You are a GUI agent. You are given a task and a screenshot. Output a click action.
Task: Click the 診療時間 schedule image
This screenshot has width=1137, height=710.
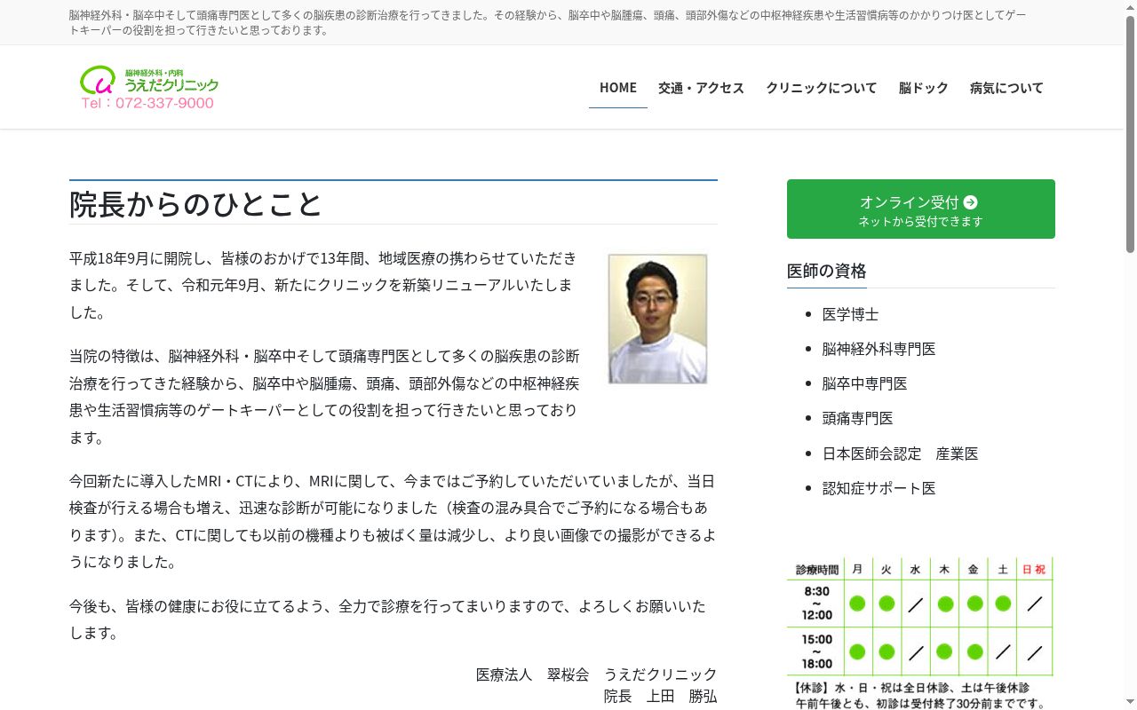pos(920,634)
